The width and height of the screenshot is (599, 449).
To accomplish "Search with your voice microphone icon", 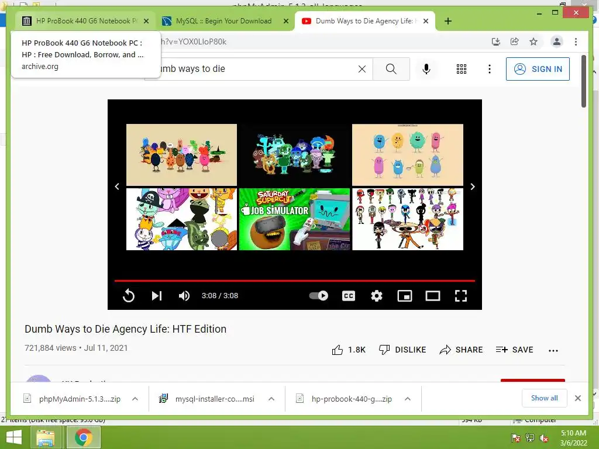I will [426, 69].
